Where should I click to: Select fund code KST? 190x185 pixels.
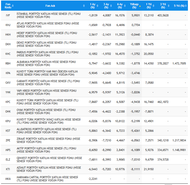[8, 131]
